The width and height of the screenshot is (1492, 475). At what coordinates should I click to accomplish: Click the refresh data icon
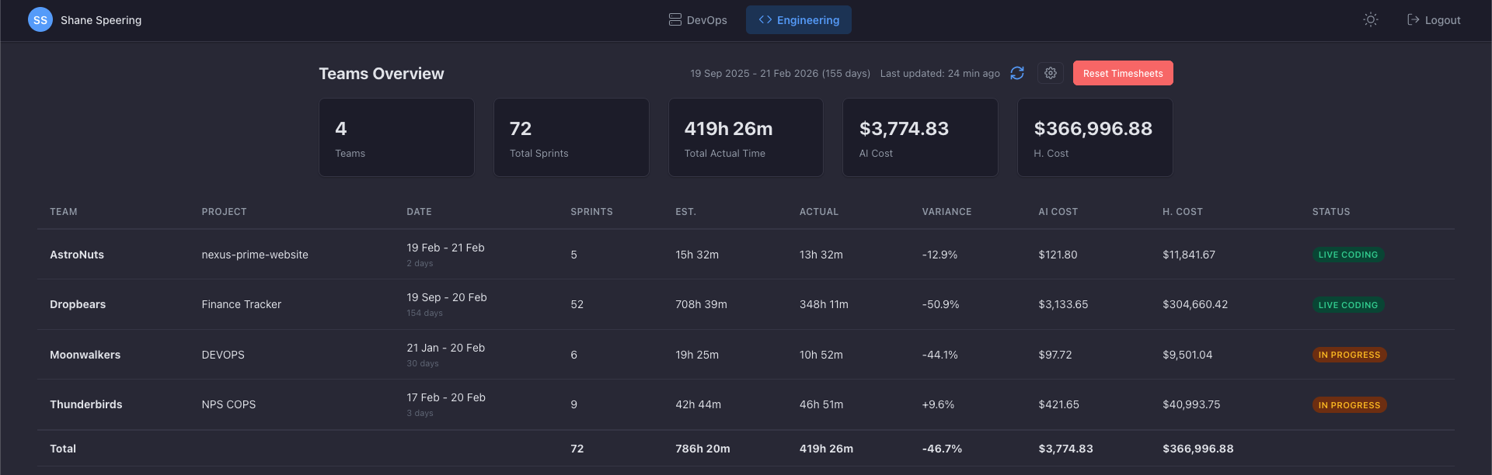coord(1017,73)
